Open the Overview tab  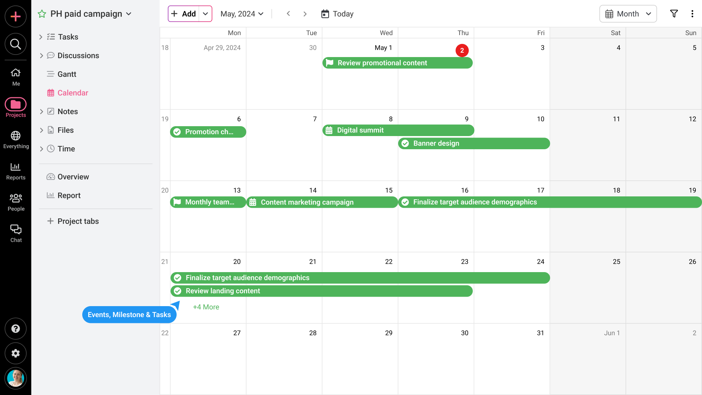(68, 177)
